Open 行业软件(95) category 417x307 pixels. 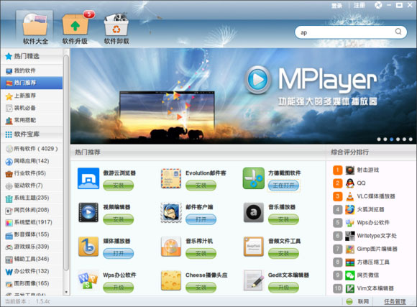32,173
